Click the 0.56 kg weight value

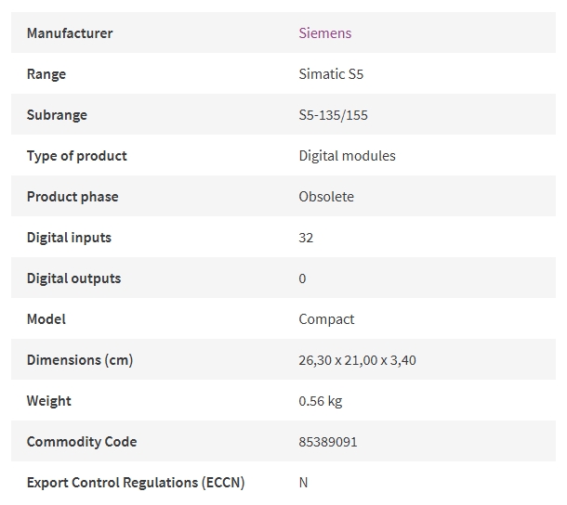click(320, 401)
